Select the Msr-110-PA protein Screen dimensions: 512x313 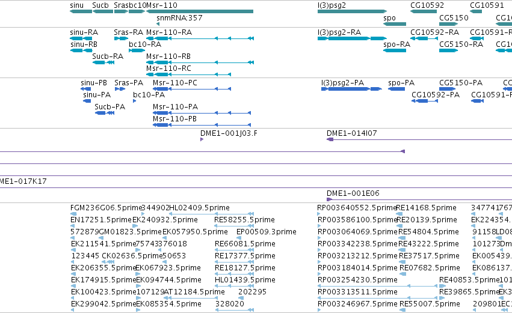click(202, 113)
